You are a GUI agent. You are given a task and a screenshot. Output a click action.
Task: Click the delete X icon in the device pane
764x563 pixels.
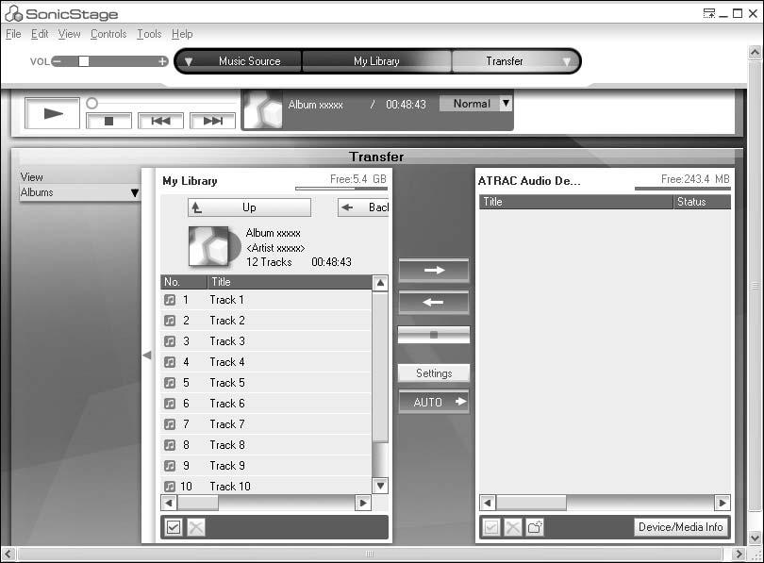(512, 527)
